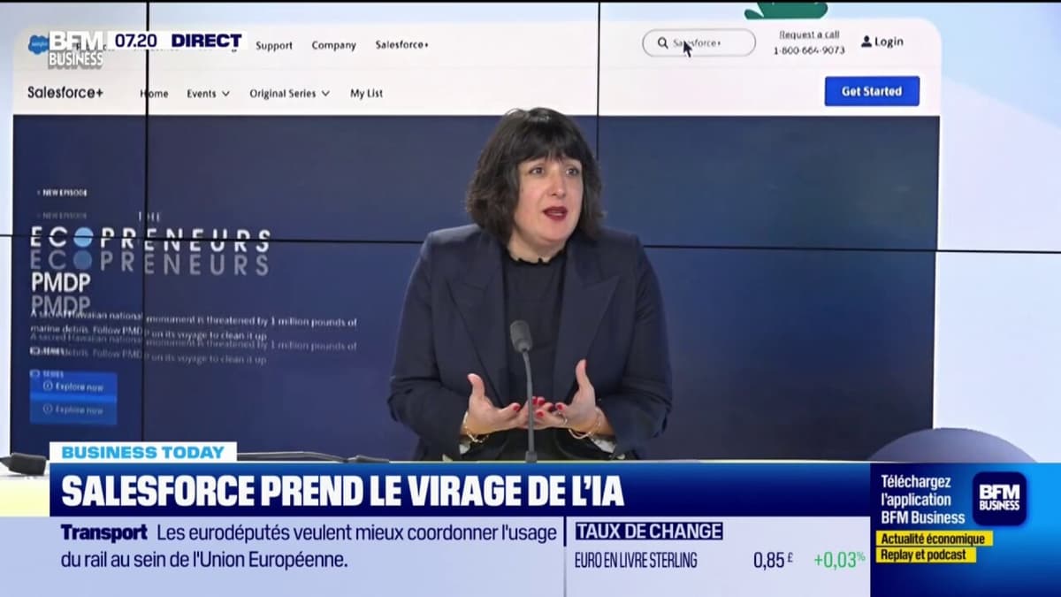
Task: Open the My List menu item
Action: tap(366, 94)
